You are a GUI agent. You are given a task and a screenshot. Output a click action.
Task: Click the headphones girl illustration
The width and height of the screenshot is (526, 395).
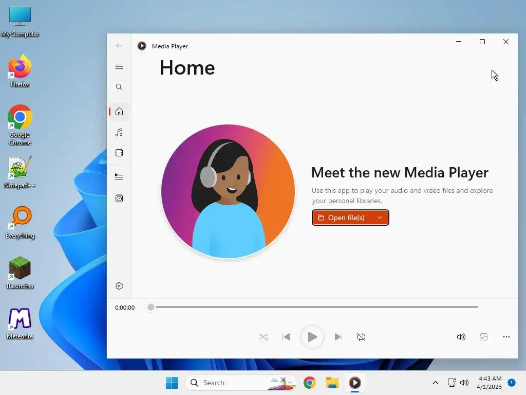click(x=228, y=191)
